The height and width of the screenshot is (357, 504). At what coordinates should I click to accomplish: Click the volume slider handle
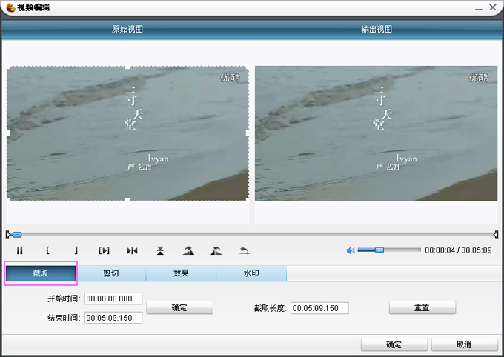tap(379, 250)
